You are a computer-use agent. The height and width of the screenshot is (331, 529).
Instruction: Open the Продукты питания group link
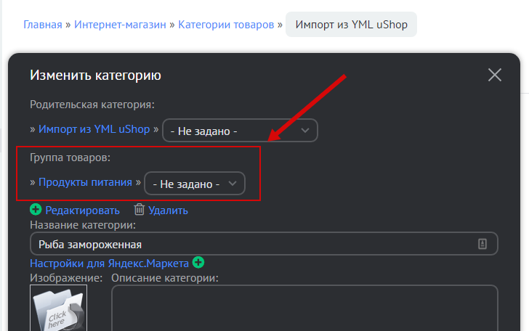tap(85, 182)
